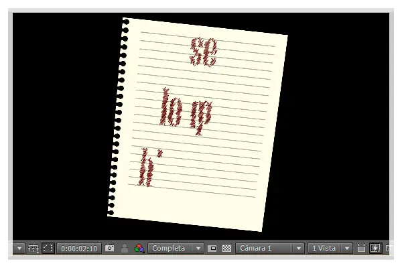Viewport: 402px width, 268px height.
Task: Toggle the region of interest icon
Action: coord(212,249)
